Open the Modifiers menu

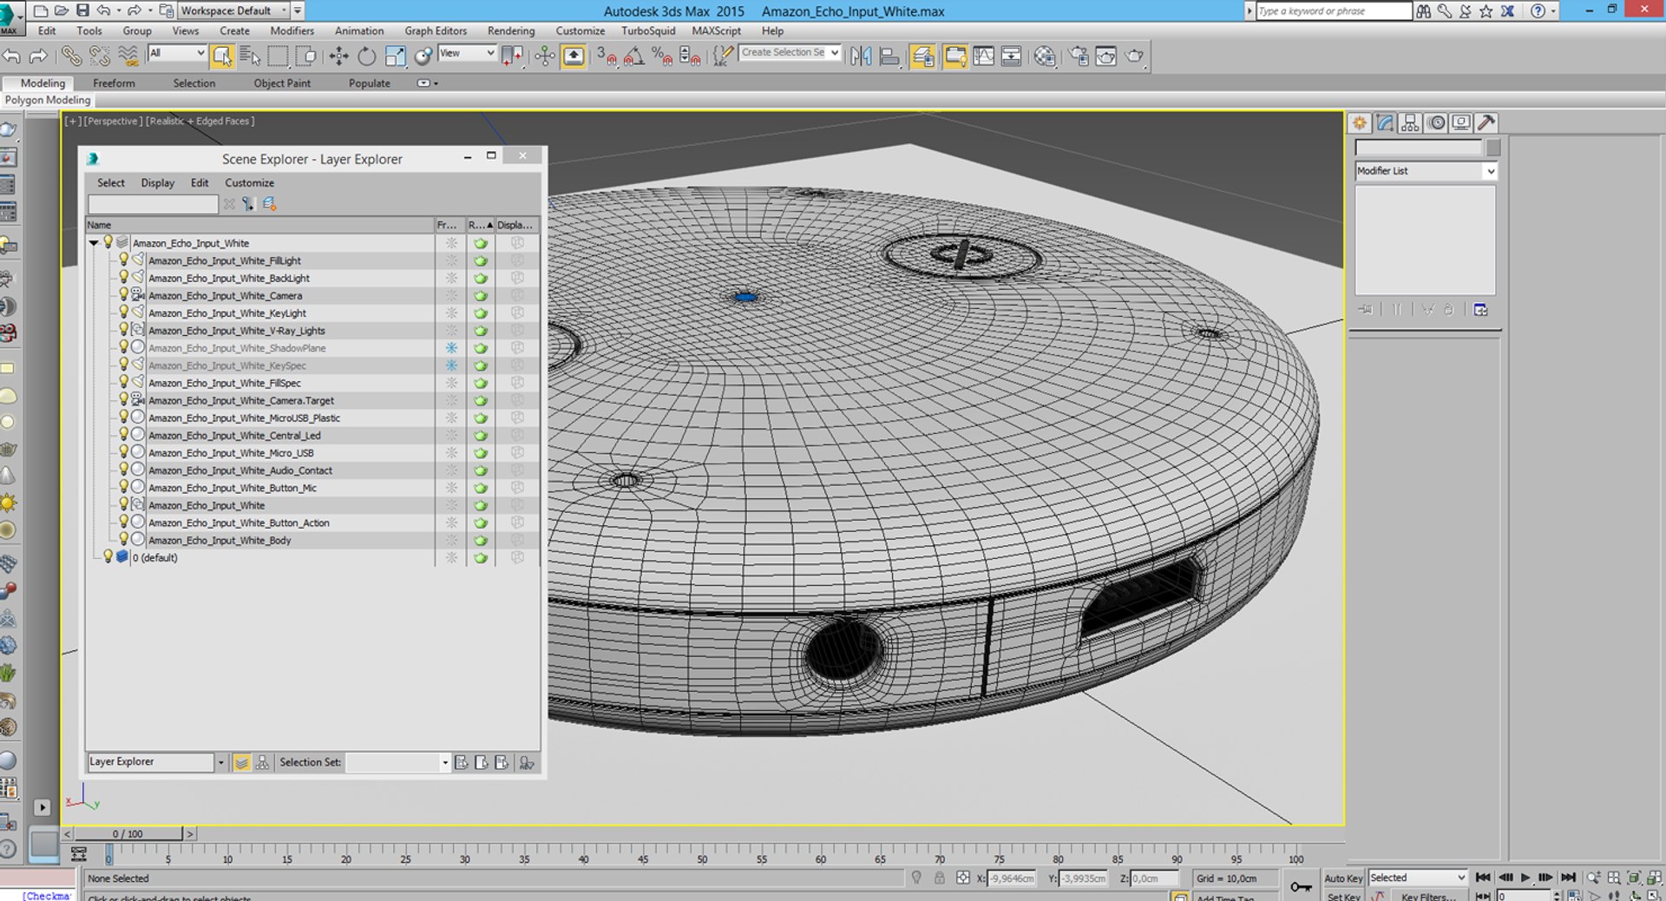coord(292,30)
